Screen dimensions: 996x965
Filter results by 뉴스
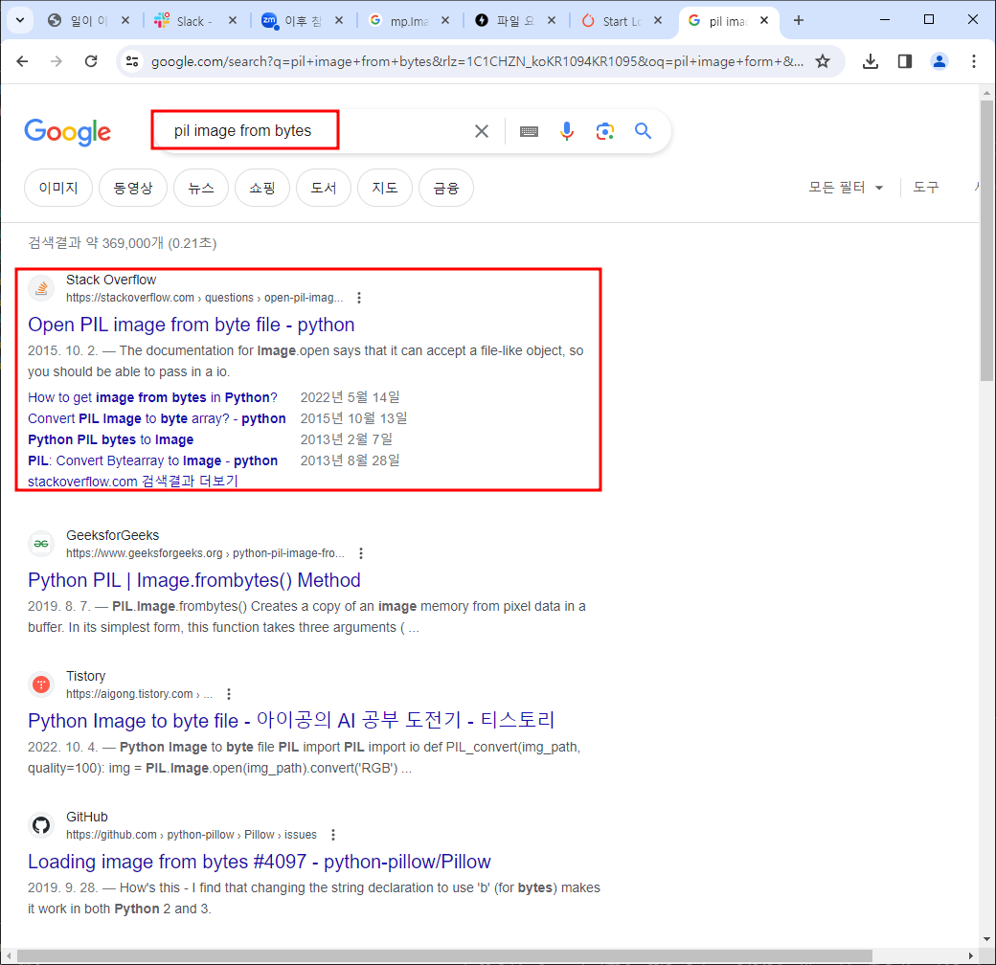click(201, 188)
